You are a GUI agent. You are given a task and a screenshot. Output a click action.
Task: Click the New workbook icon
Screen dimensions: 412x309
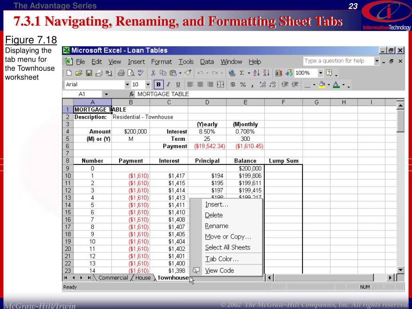click(x=69, y=73)
